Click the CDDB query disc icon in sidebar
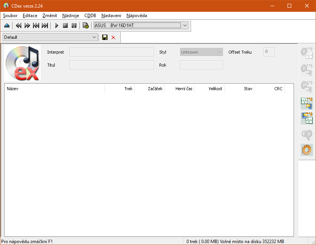Image resolution: width=316 pixels, height=245 pixels. [x=307, y=135]
